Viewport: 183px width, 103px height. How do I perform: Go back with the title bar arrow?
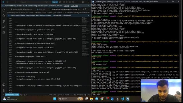click(15, 2)
